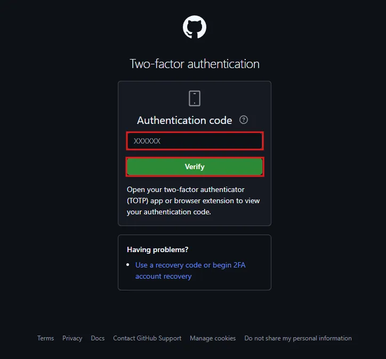Screen dimensions: 386x359
Task: Click the mobile device icon
Action: 195,98
